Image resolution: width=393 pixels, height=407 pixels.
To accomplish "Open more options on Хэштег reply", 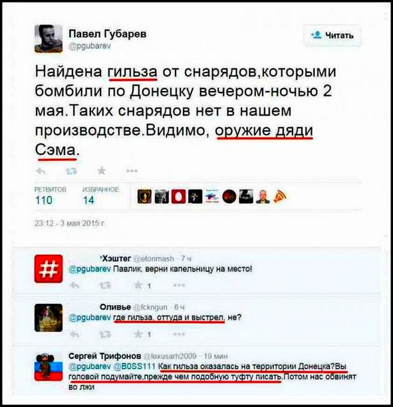I will [179, 285].
